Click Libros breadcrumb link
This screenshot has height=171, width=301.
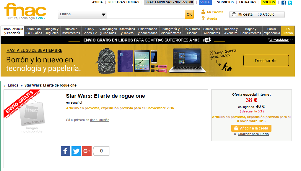[13, 85]
